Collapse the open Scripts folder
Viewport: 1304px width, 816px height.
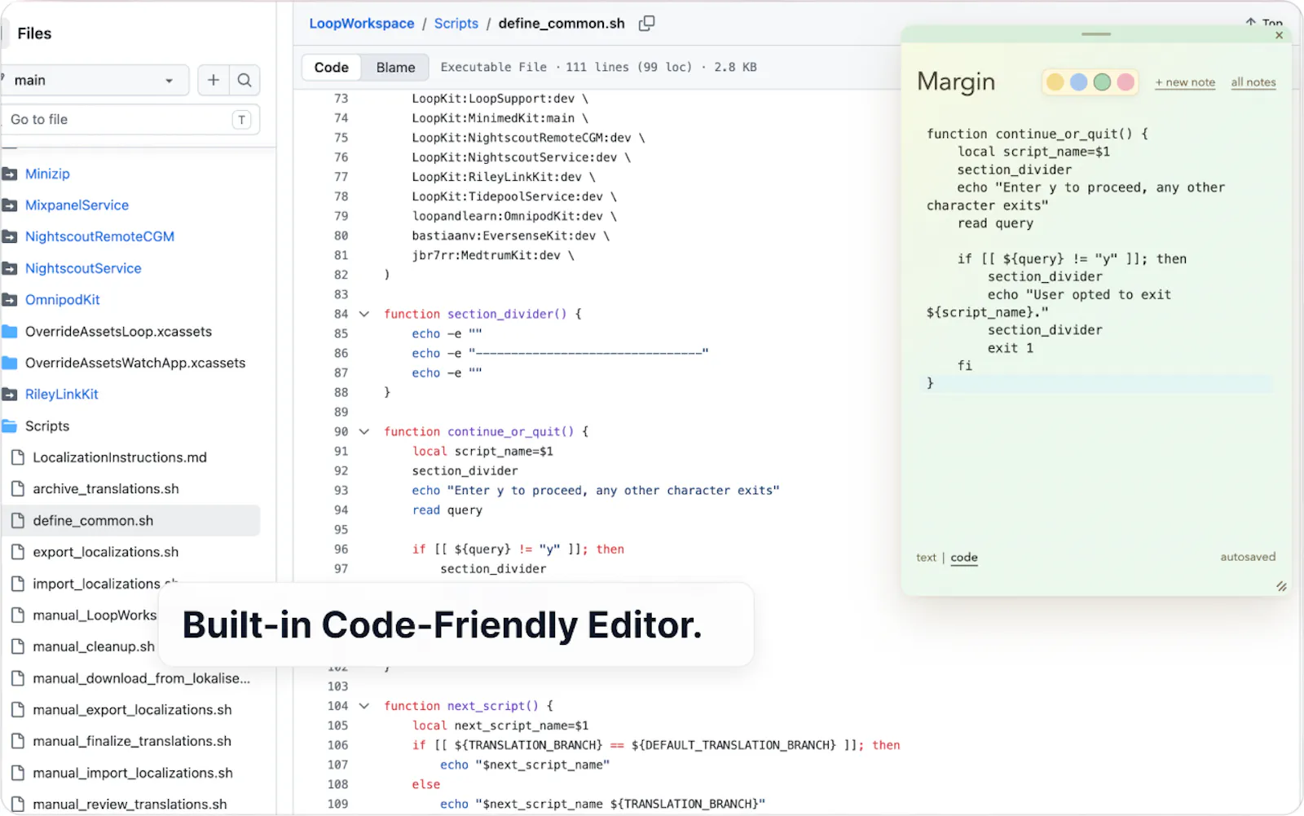pos(47,426)
